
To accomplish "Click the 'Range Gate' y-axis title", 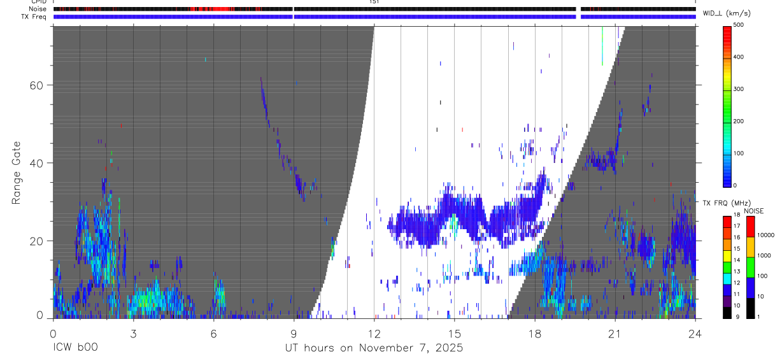I will coord(16,172).
